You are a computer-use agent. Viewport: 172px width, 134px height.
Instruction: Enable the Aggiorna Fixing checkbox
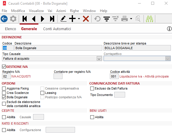pyautogui.click(x=4, y=88)
